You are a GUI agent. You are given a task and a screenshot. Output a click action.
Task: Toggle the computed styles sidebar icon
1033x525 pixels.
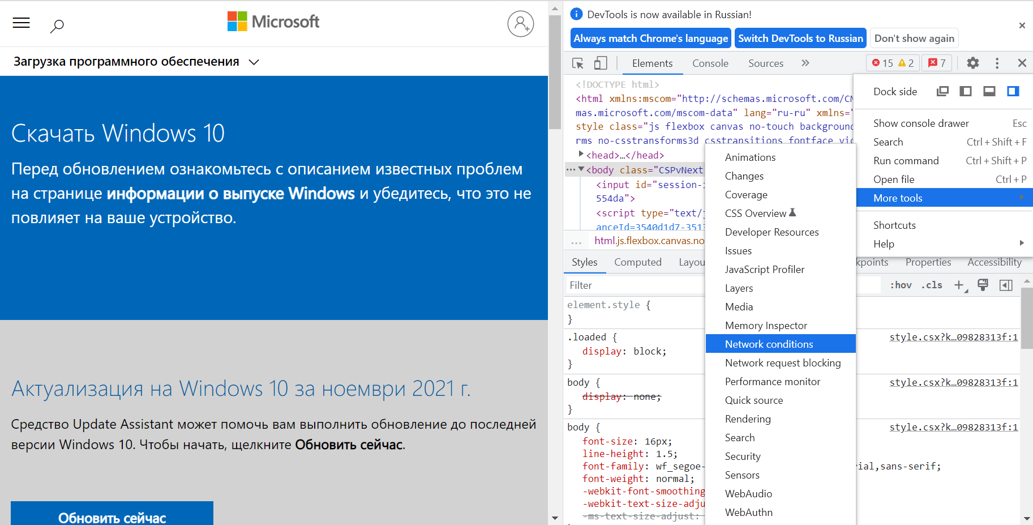tap(1006, 285)
